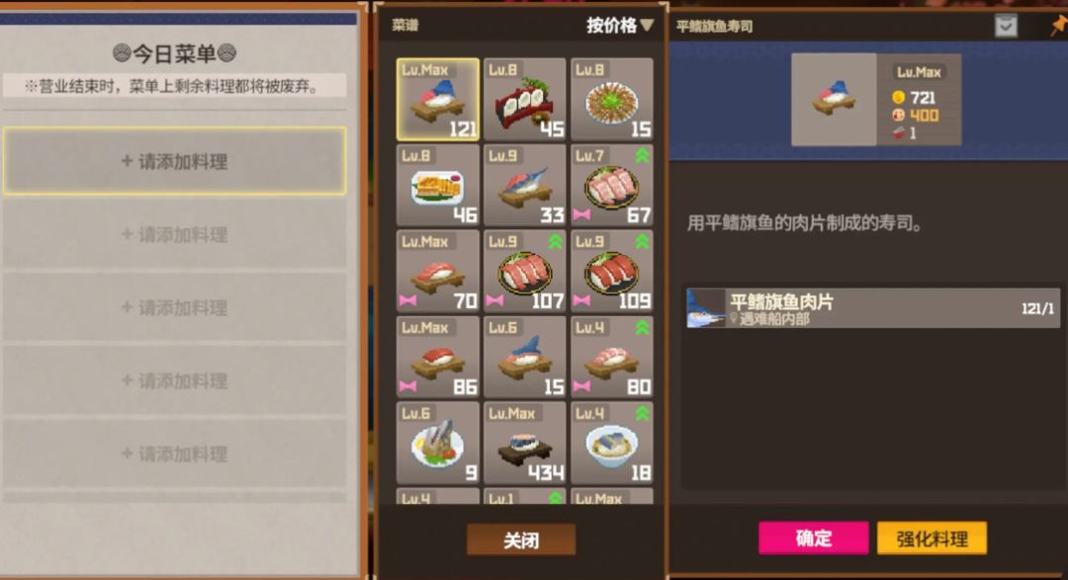
Task: Select the Lv.8 omelette dish showing 46
Action: point(438,185)
